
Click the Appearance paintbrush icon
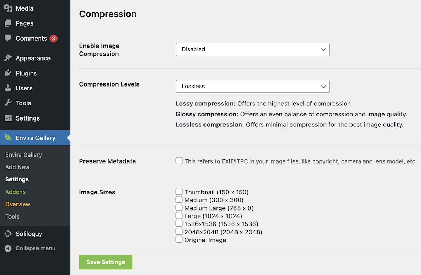tap(8, 58)
